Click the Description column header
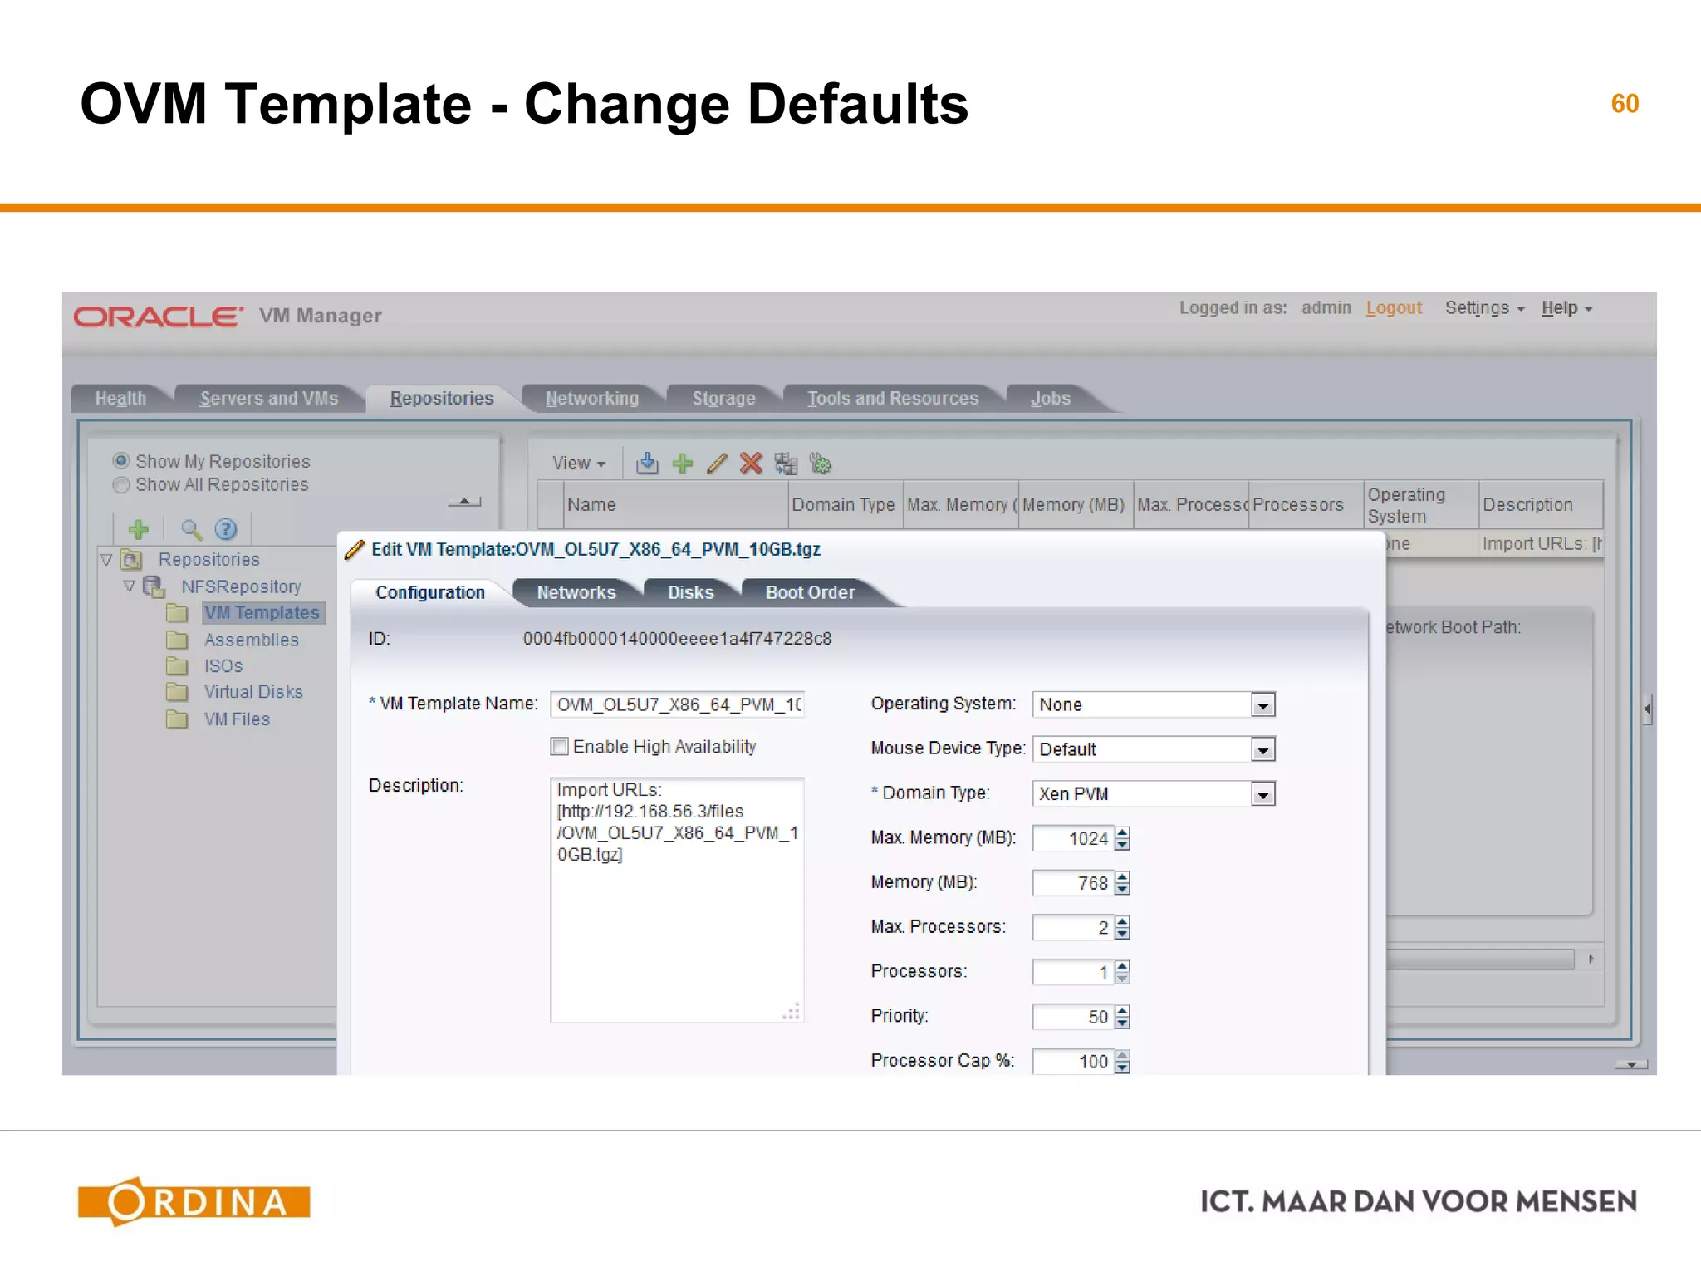Screen dimensions: 1701x1276 [1541, 504]
